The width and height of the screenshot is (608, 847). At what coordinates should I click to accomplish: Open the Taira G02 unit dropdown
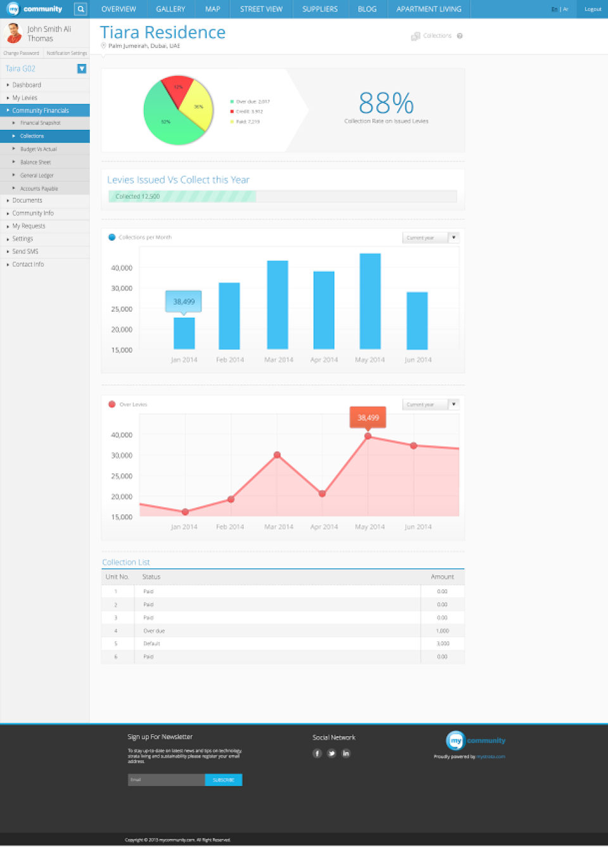click(x=82, y=68)
